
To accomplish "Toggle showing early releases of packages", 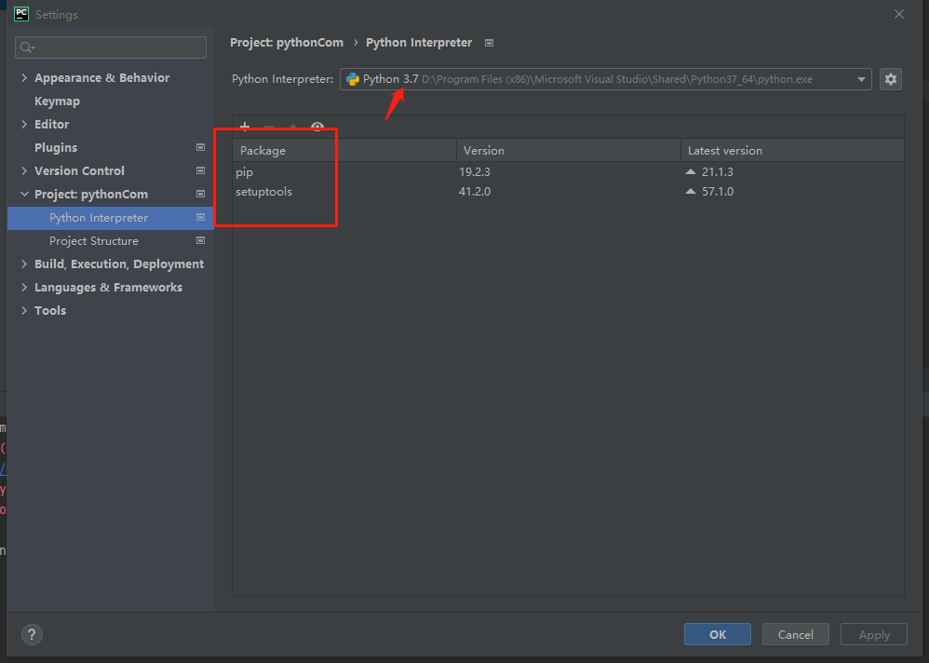I will pyautogui.click(x=316, y=127).
